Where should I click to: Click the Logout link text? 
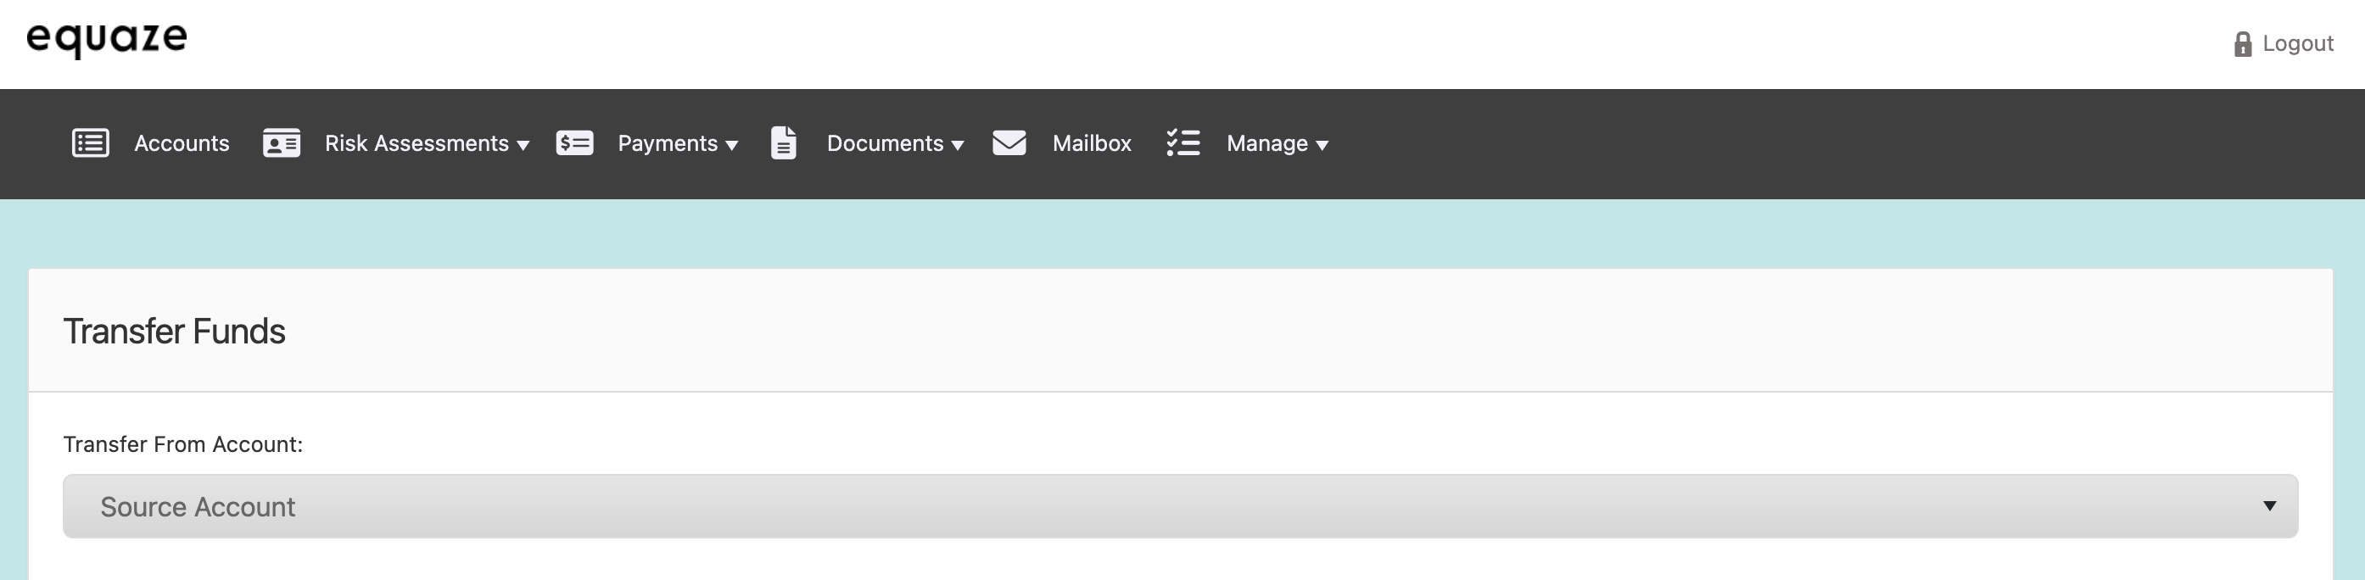[x=2297, y=44]
